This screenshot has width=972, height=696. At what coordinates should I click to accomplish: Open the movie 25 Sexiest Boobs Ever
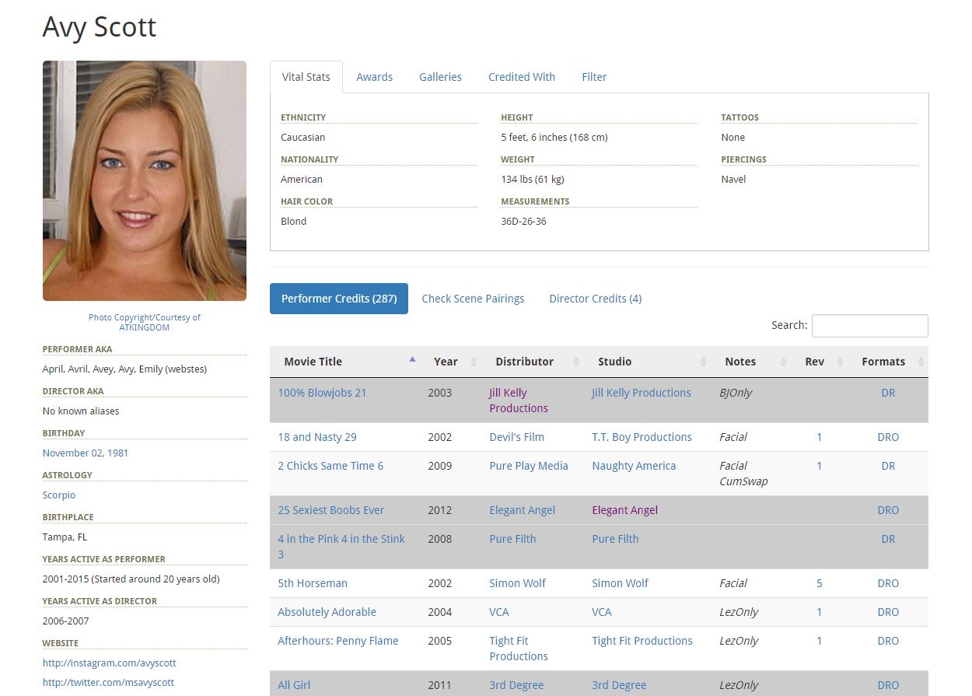click(x=331, y=510)
